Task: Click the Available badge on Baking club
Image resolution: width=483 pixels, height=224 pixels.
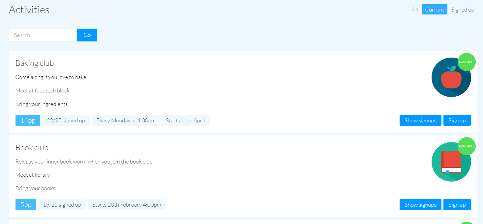Action: tap(467, 62)
